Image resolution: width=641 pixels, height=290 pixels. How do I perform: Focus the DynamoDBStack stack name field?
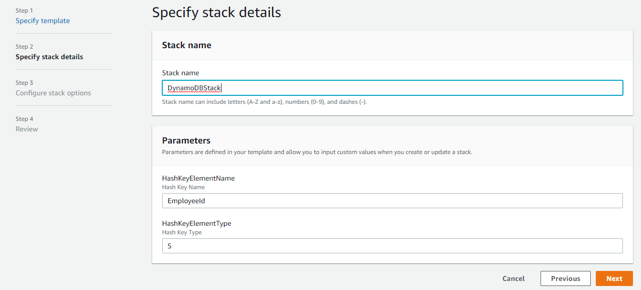tap(392, 88)
